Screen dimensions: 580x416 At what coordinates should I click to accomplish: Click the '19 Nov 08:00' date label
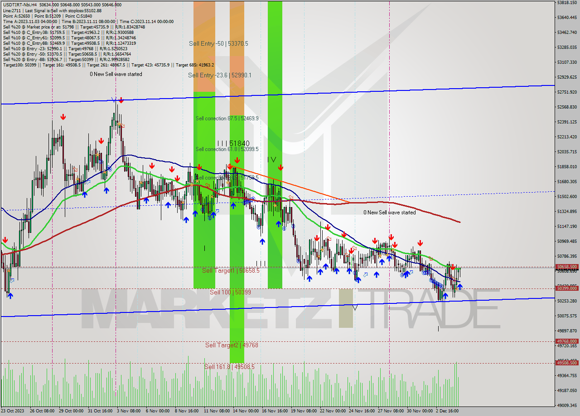(304, 411)
